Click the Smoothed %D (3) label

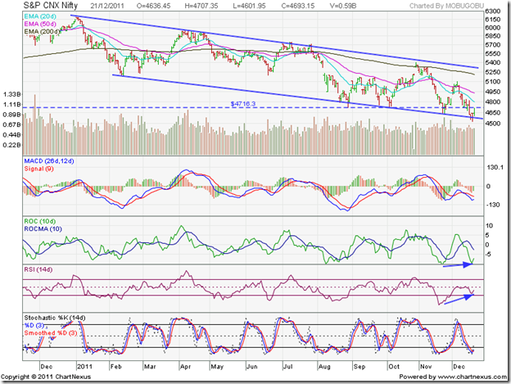coord(51,333)
